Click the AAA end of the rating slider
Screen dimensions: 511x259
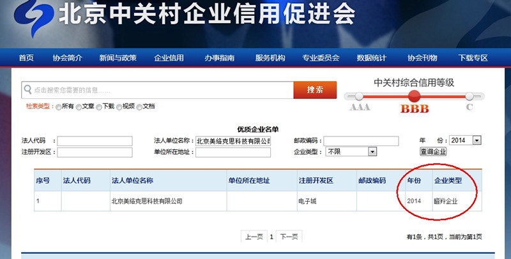[359, 96]
